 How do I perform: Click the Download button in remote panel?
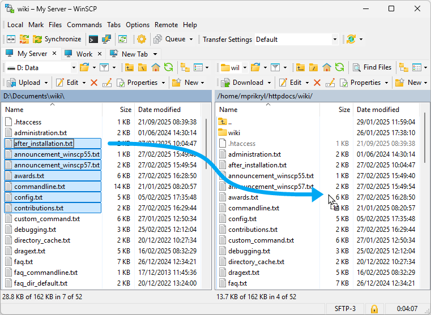point(242,83)
